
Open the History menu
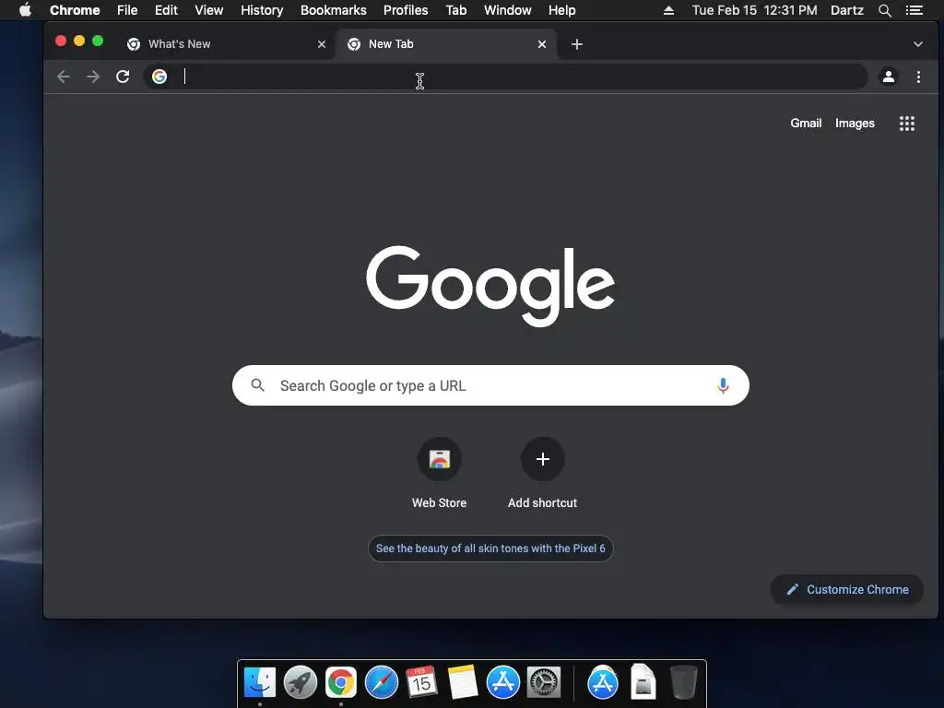(x=262, y=10)
